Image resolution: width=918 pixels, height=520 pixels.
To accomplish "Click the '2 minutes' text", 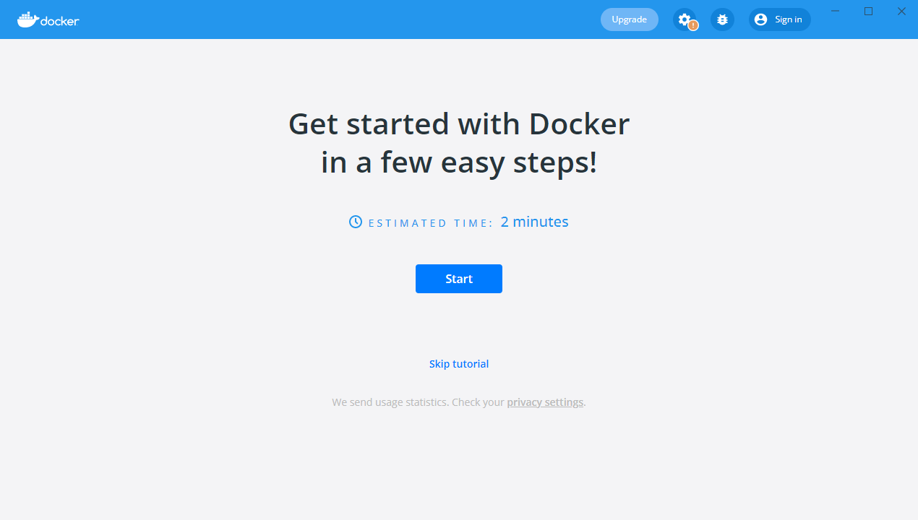I will 535,222.
